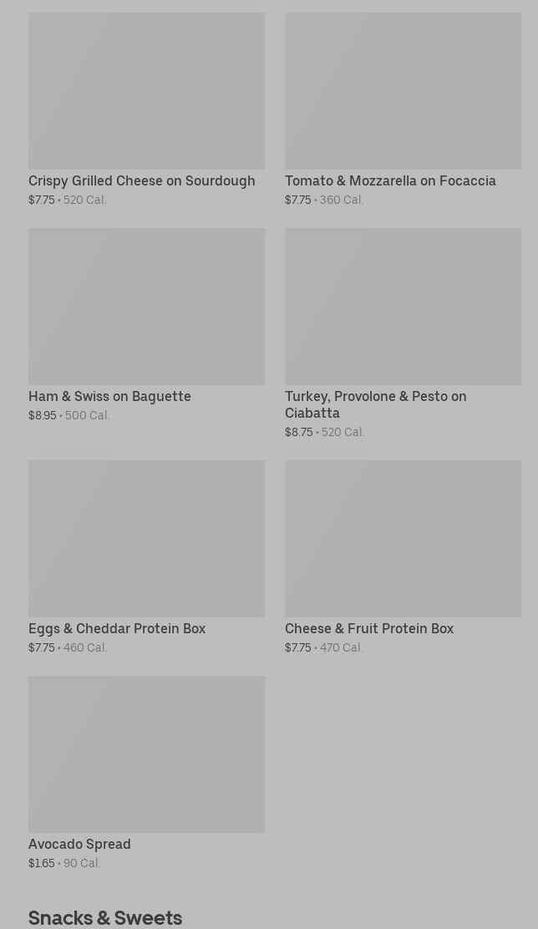
Task: Click the $8.95 price under Ham & Swiss
Action: coord(42,415)
